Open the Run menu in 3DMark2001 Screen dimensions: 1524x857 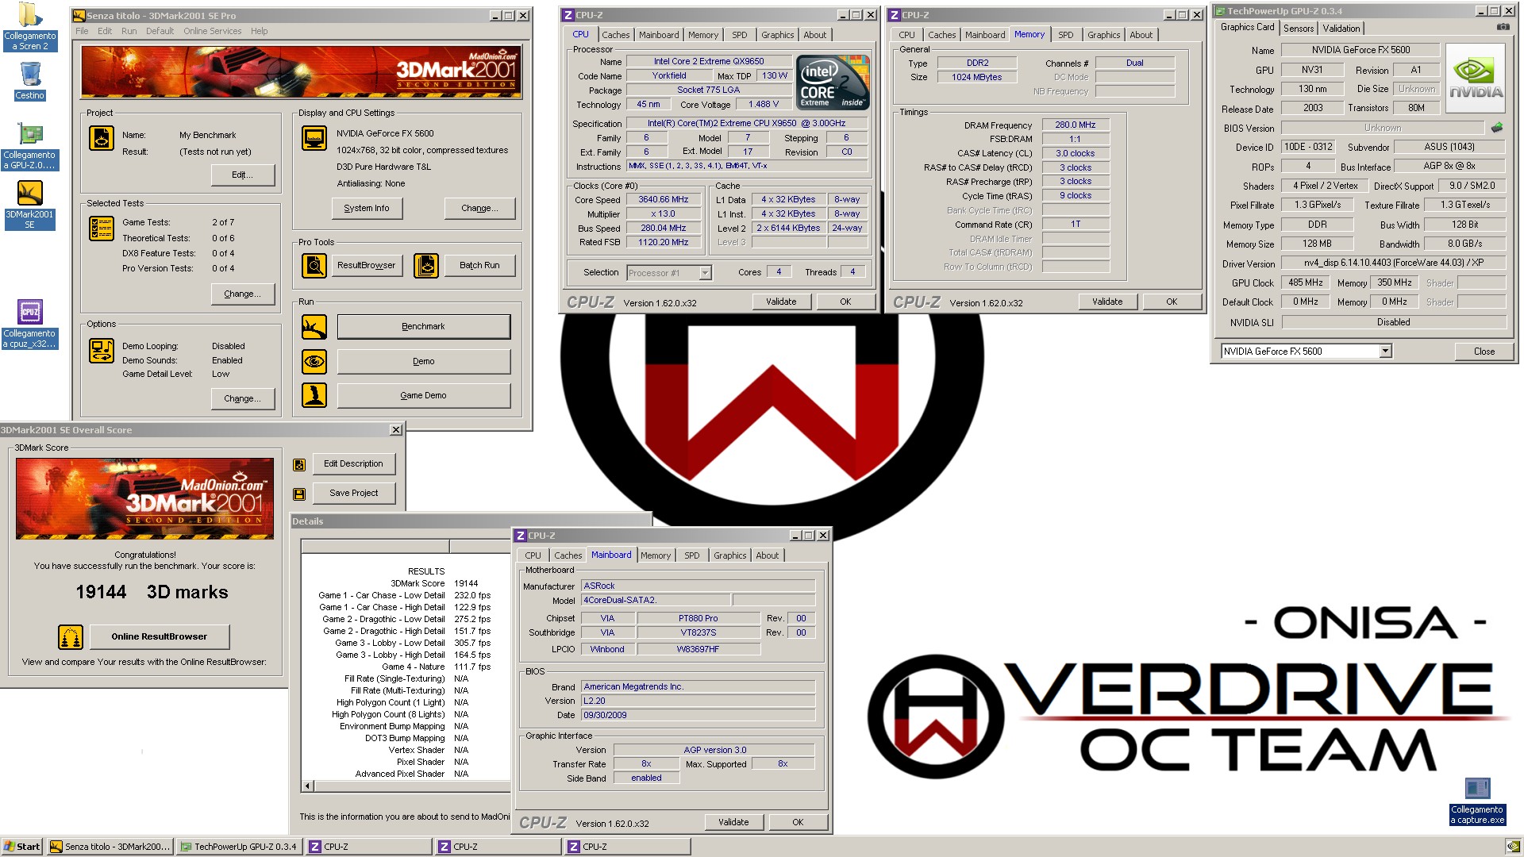(129, 31)
